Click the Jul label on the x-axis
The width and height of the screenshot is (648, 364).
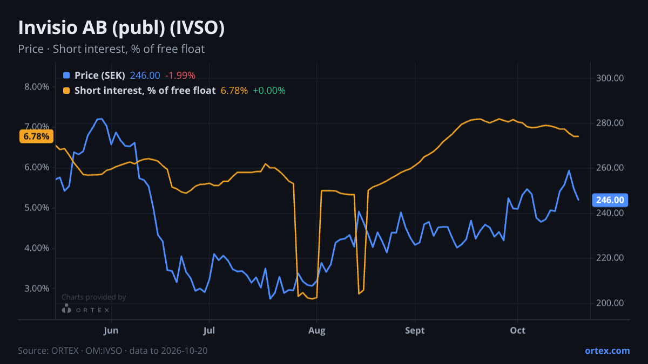pyautogui.click(x=210, y=330)
